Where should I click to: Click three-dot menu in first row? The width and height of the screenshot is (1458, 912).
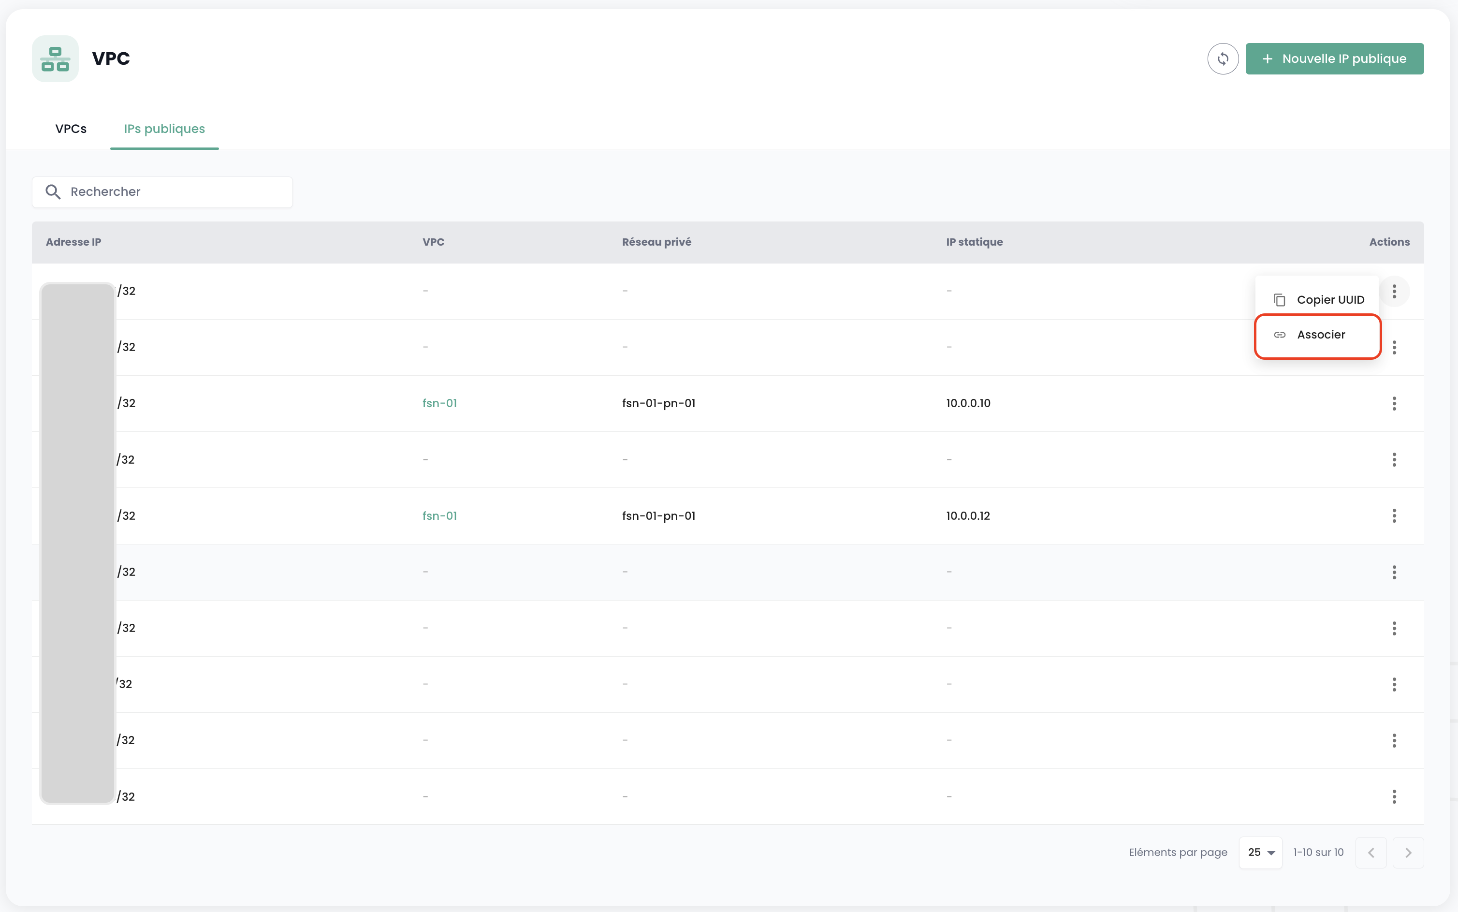(1394, 291)
